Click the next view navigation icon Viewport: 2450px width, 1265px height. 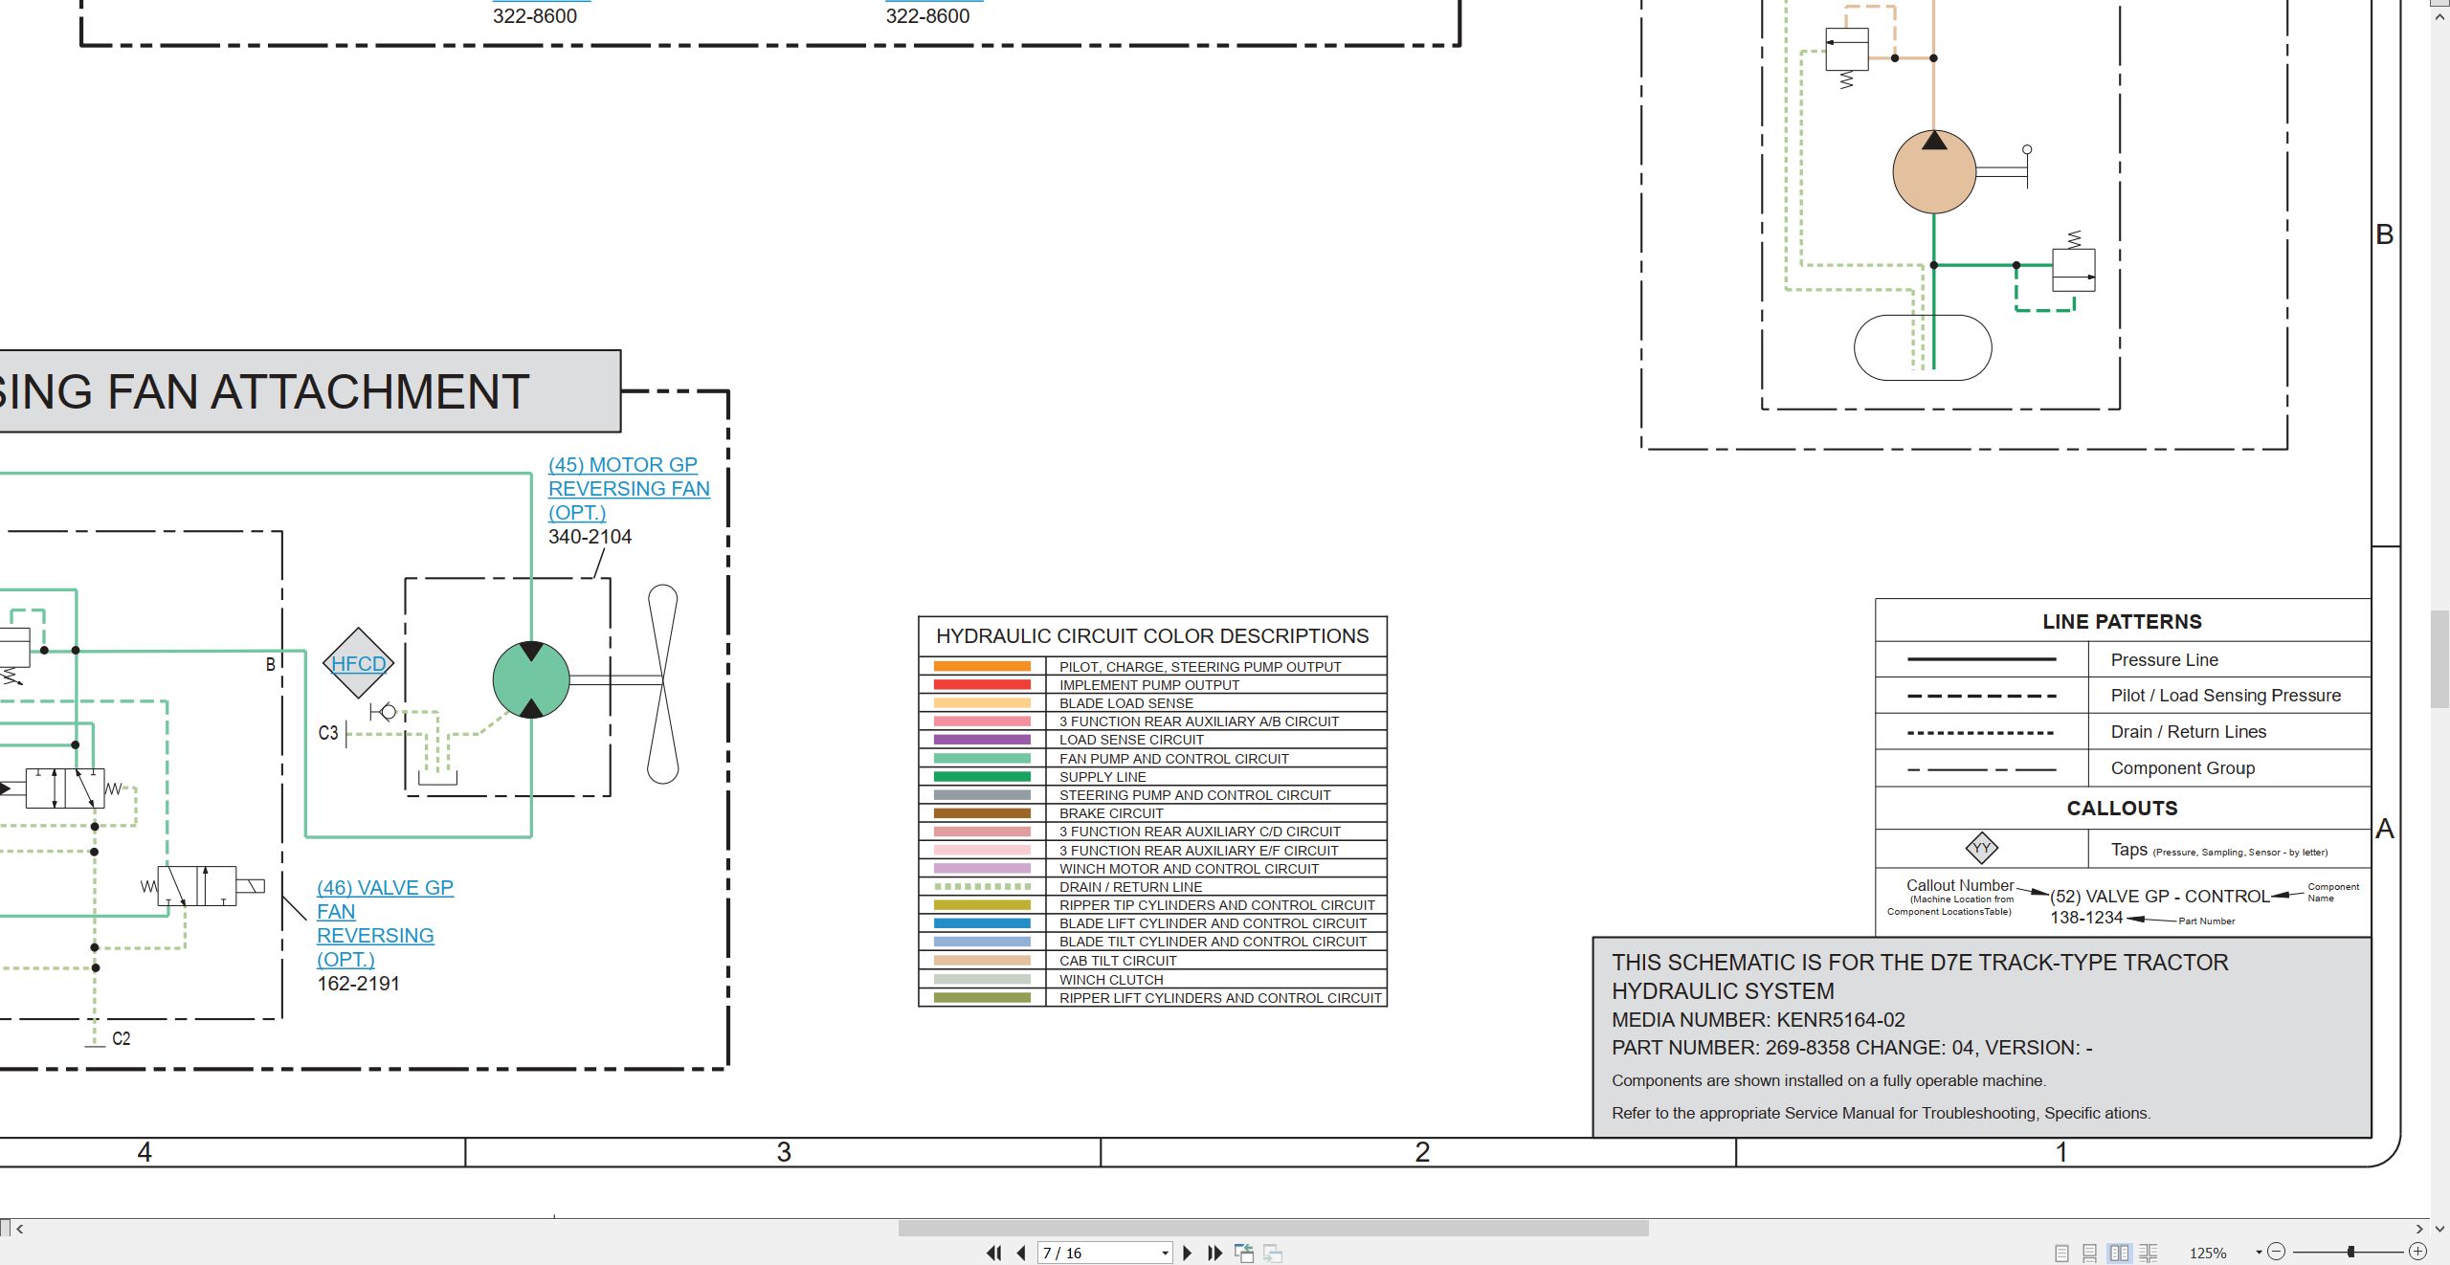coord(1273,1253)
